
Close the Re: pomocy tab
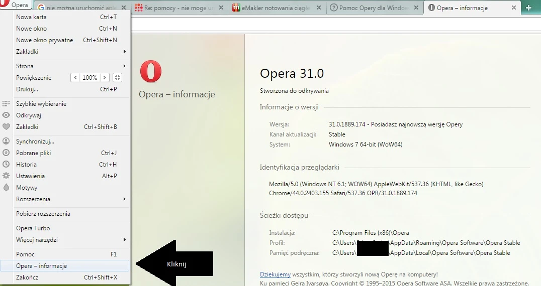(221, 7)
